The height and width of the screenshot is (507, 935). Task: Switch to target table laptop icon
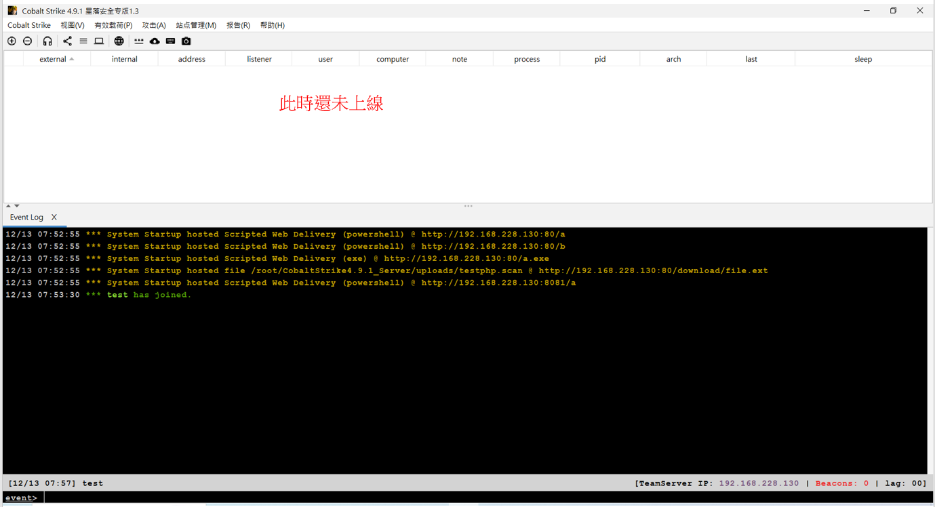click(99, 41)
